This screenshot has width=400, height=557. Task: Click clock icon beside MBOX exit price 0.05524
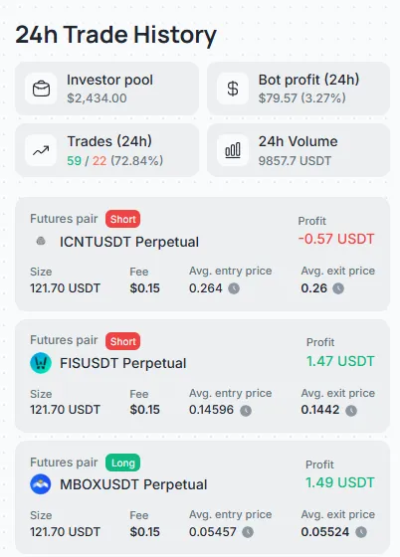[x=361, y=532]
